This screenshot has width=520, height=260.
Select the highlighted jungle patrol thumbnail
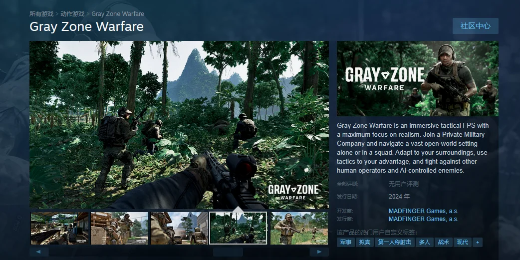(239, 228)
